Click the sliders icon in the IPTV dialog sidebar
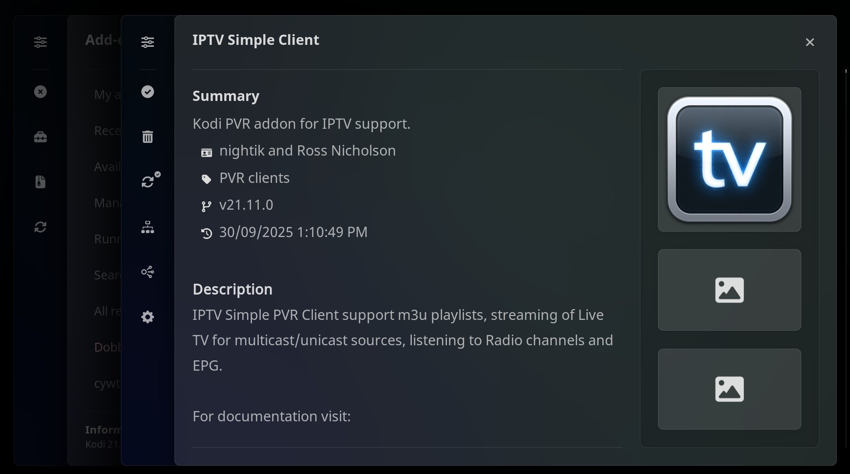Screen dimensions: 850x474 148,42
